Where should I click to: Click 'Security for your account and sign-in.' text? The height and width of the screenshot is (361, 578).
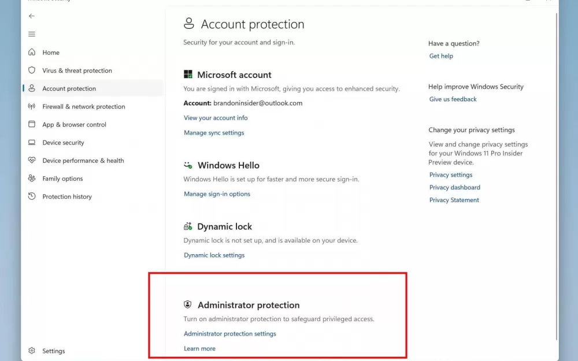click(239, 42)
